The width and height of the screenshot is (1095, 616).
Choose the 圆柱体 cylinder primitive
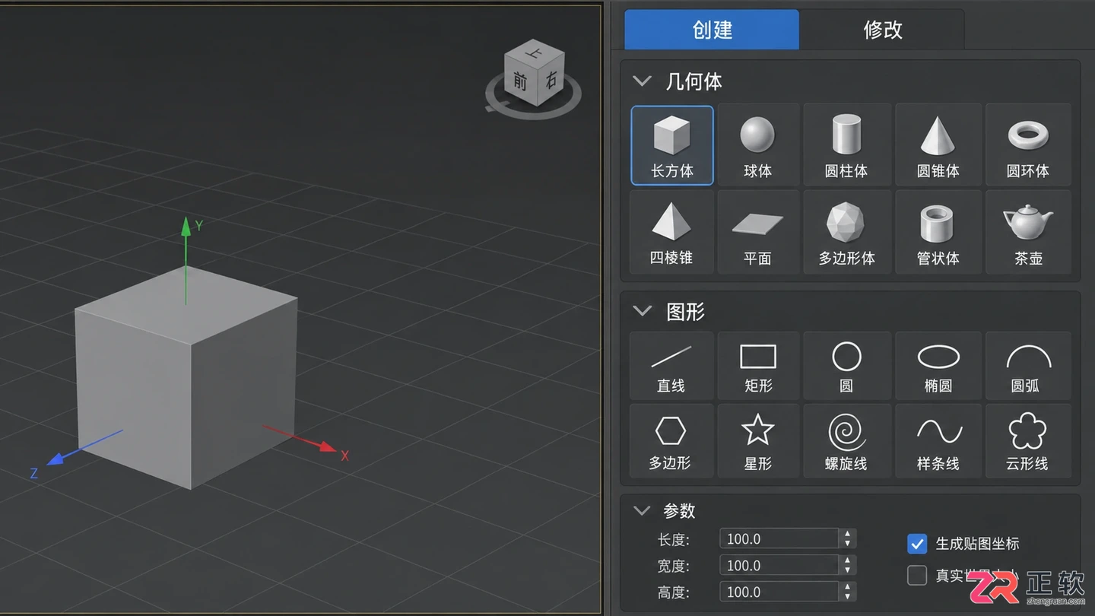pos(846,145)
